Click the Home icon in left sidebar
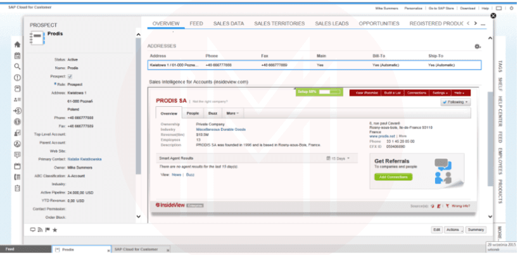 [17, 45]
